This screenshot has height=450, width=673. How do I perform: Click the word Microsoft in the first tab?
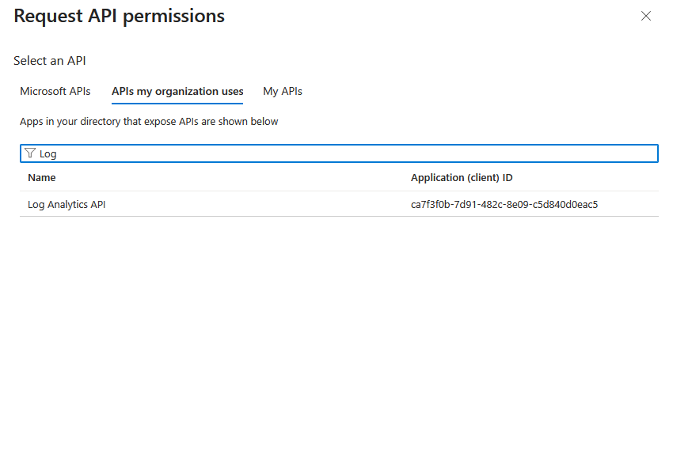coord(43,91)
